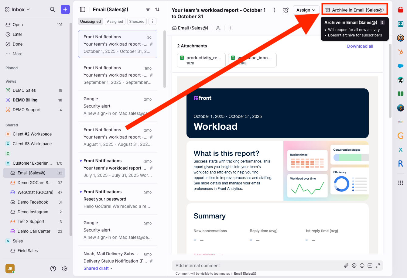407x278 pixels.
Task: Open the three-dot conversation options menu
Action: pos(274,10)
